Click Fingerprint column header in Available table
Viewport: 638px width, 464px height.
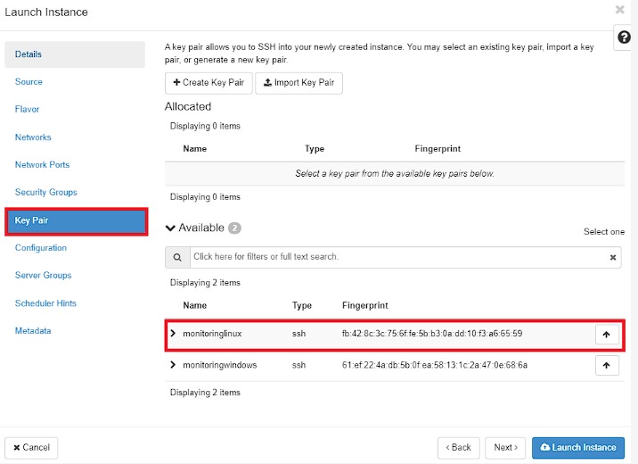pos(365,305)
